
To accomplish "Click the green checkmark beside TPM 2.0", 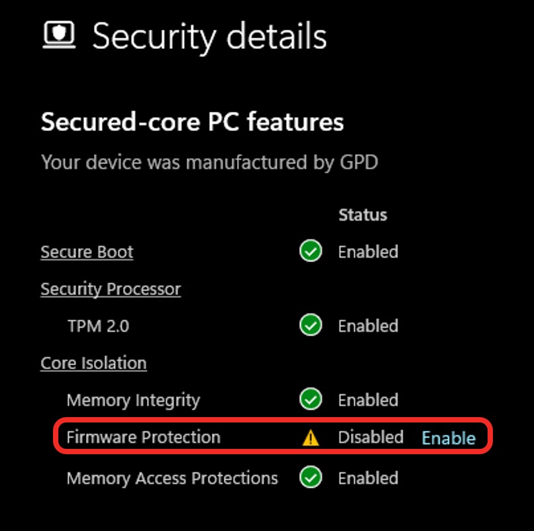I will [311, 324].
